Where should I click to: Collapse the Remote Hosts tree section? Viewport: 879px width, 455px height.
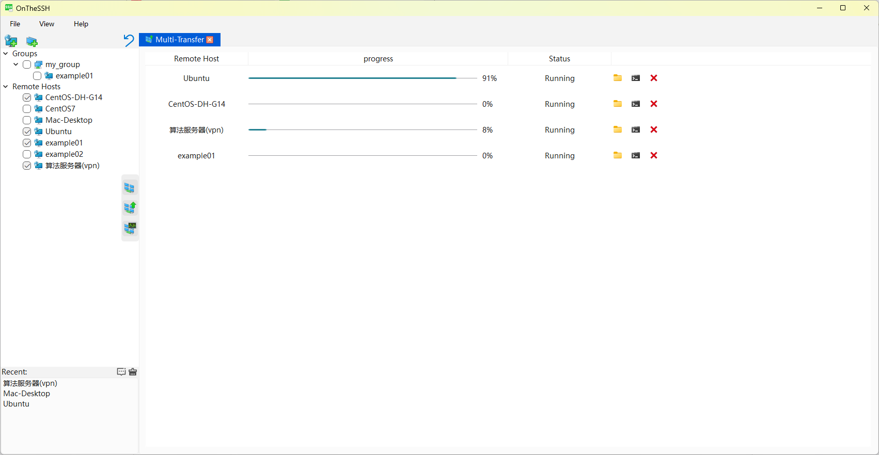coord(6,87)
